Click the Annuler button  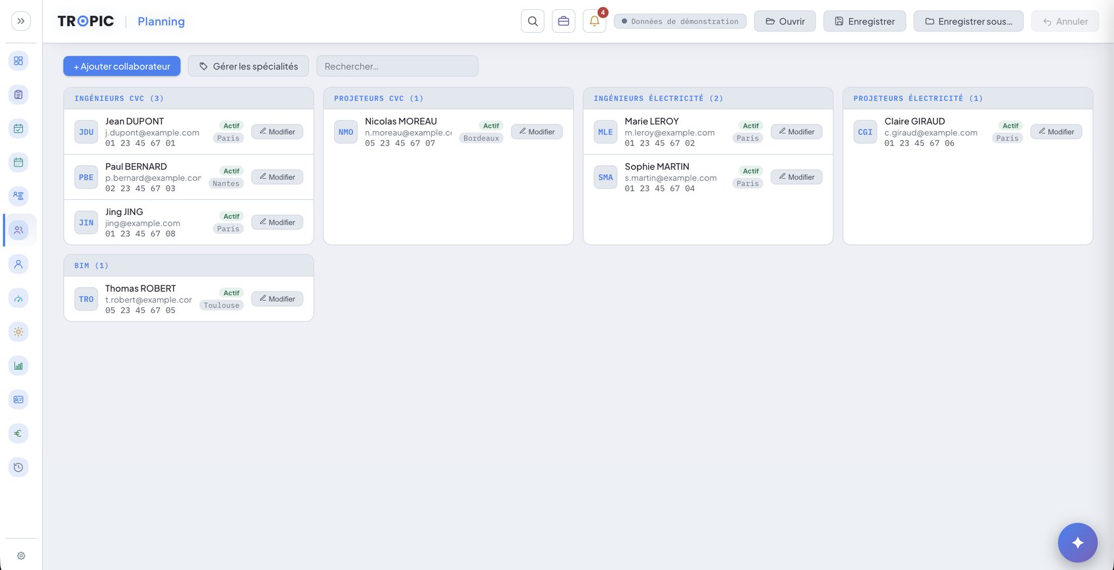(x=1066, y=22)
